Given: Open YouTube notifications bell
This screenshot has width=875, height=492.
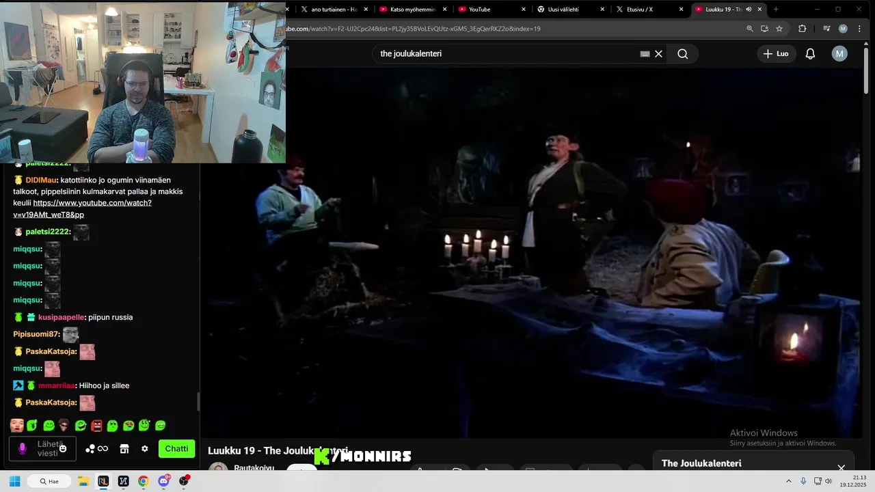Looking at the screenshot, I should pyautogui.click(x=810, y=54).
